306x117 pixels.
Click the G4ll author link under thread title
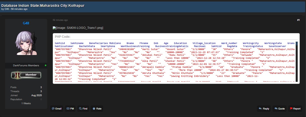(7, 9)
